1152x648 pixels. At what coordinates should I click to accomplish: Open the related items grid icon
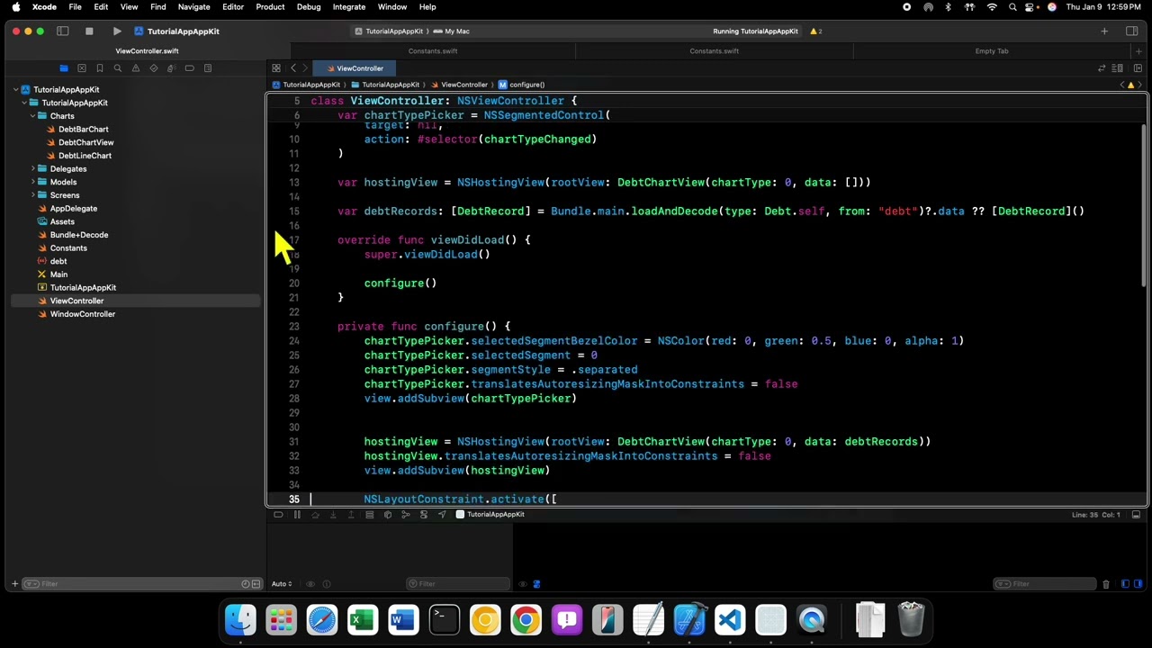point(276,68)
